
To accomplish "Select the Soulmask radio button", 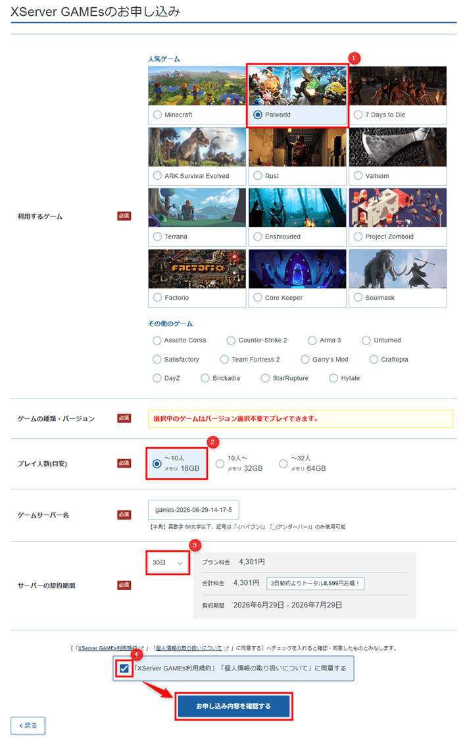I will coord(358,298).
